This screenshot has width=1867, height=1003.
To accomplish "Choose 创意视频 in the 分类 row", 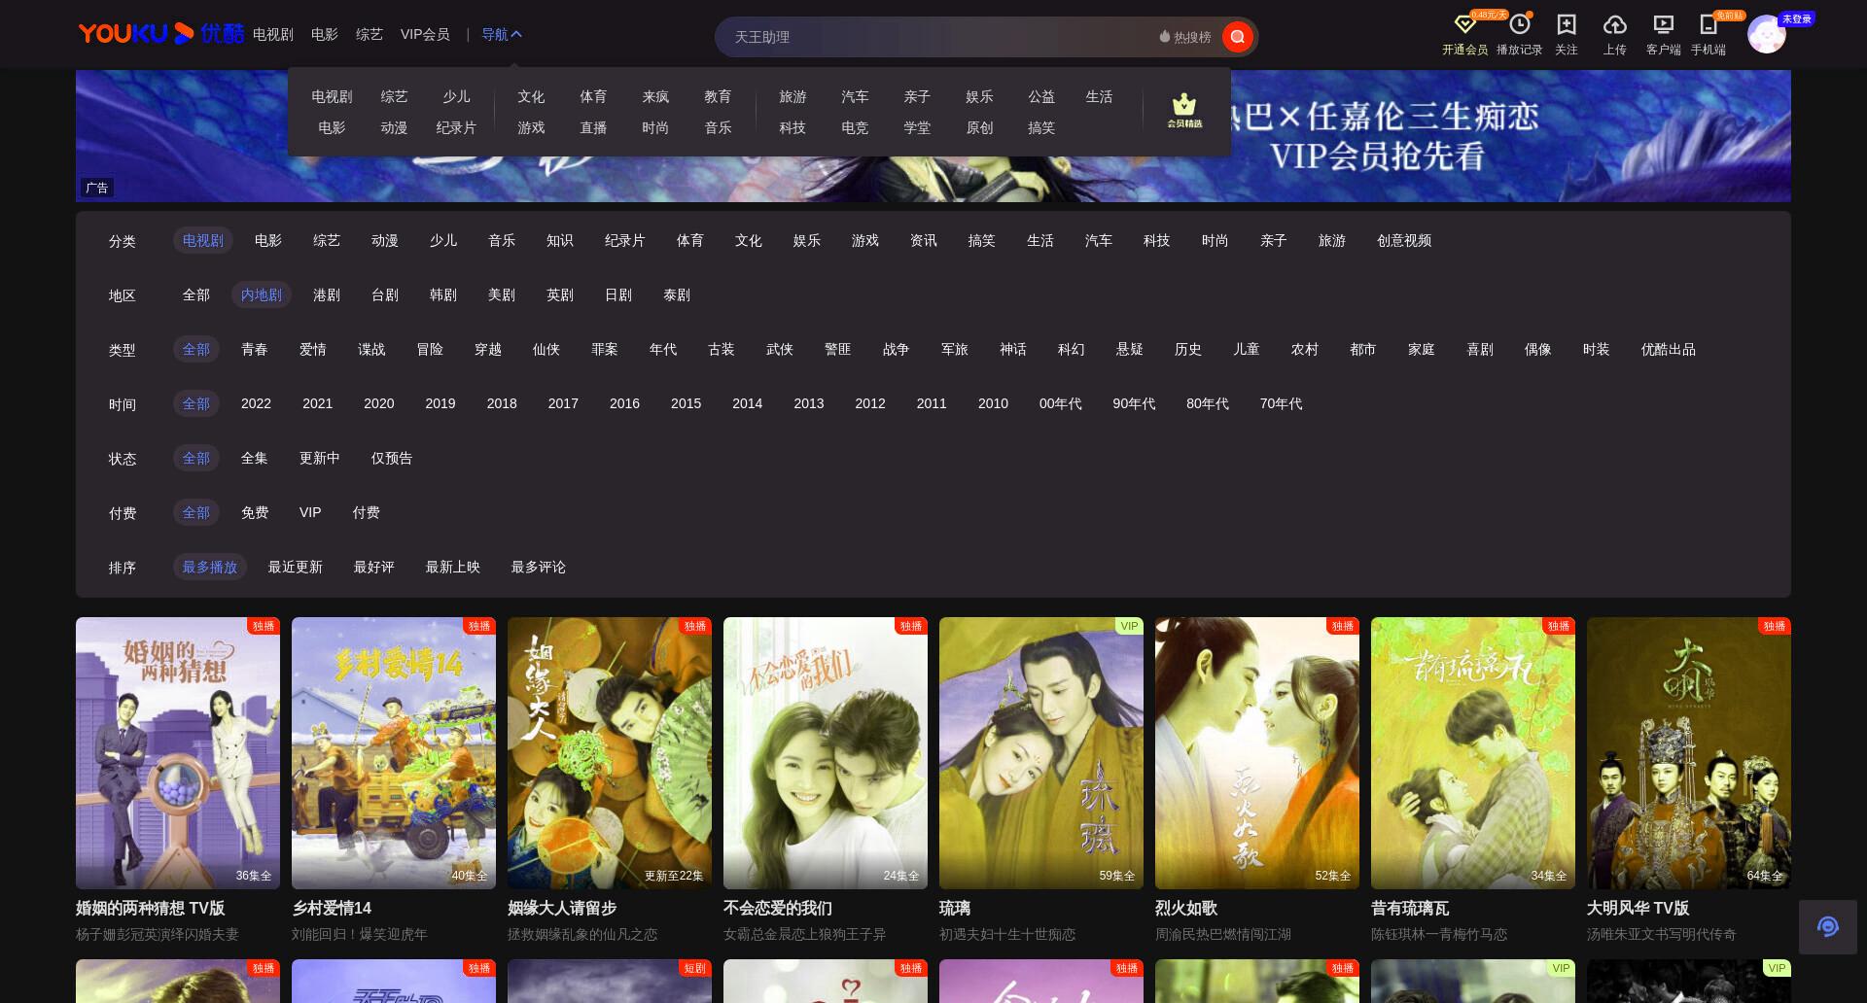I will 1404,240.
